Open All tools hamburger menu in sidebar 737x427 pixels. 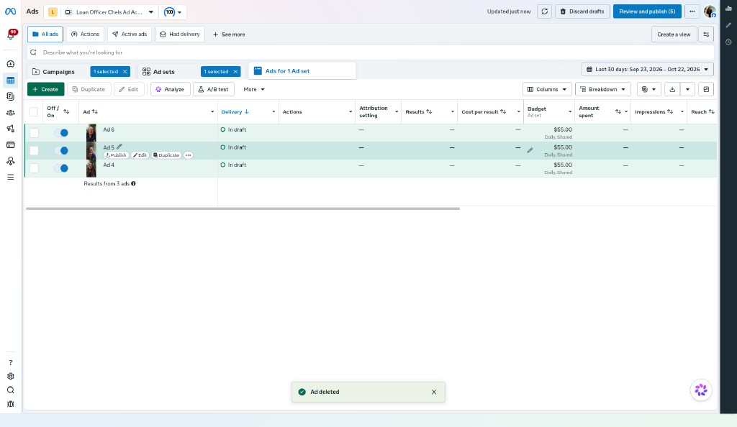coord(10,177)
